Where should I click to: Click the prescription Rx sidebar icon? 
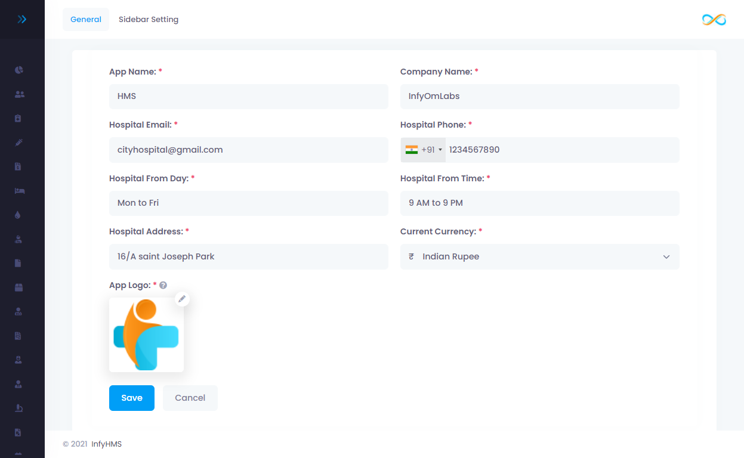18,432
